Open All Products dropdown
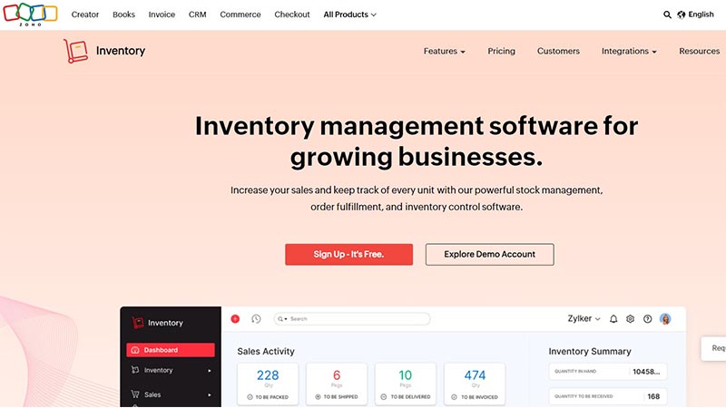Screen dimensions: 726x408 click(x=350, y=15)
